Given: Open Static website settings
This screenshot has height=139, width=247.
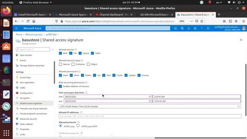Looking at the screenshot, I should pyautogui.click(x=26, y=124).
